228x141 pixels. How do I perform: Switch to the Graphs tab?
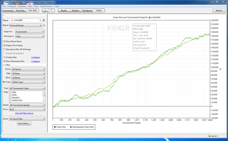click(x=99, y=10)
